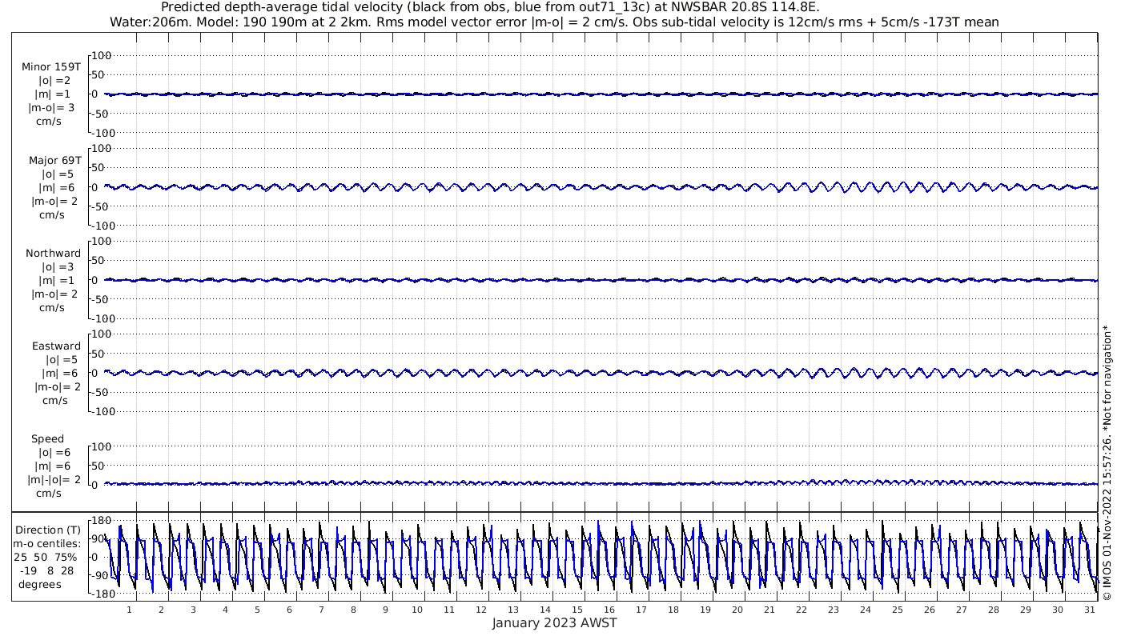Image resolution: width=1121 pixels, height=640 pixels.
Task: Click "|o| =6" under Speed
Action: point(56,453)
